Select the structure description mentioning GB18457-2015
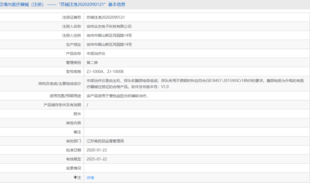This screenshot has height=183, width=310. (x=195, y=84)
